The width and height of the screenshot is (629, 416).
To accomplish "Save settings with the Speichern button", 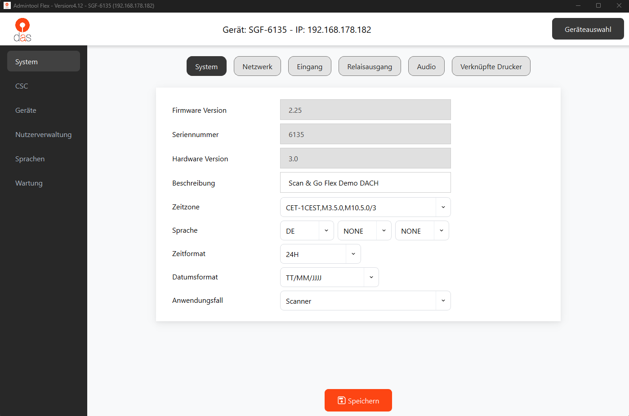I will coord(358,400).
